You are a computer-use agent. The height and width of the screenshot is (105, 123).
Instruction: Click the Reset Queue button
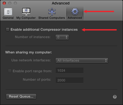(x=21, y=96)
